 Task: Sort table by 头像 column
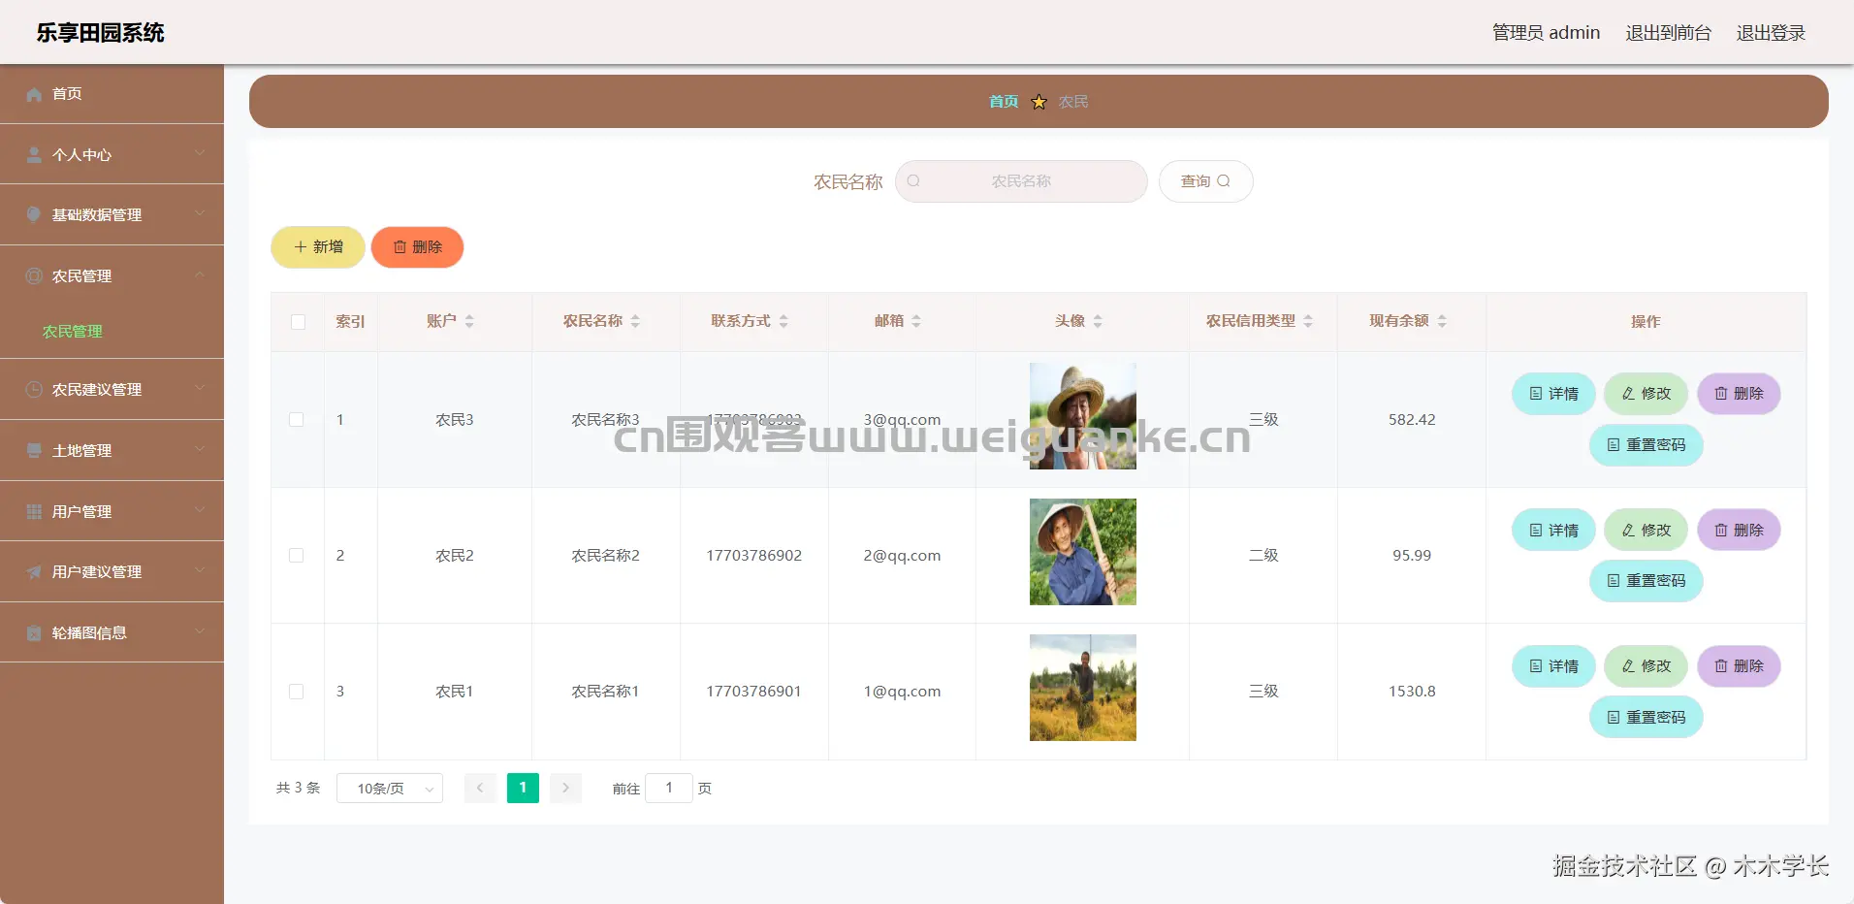coord(1098,321)
